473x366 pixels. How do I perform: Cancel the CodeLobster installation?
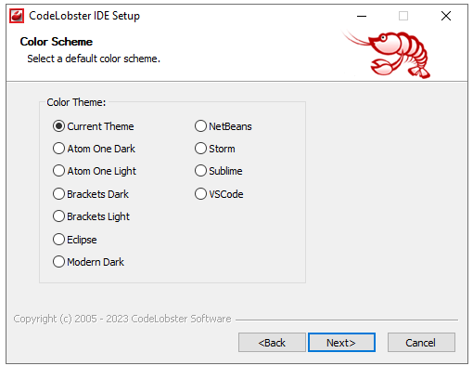pos(421,343)
